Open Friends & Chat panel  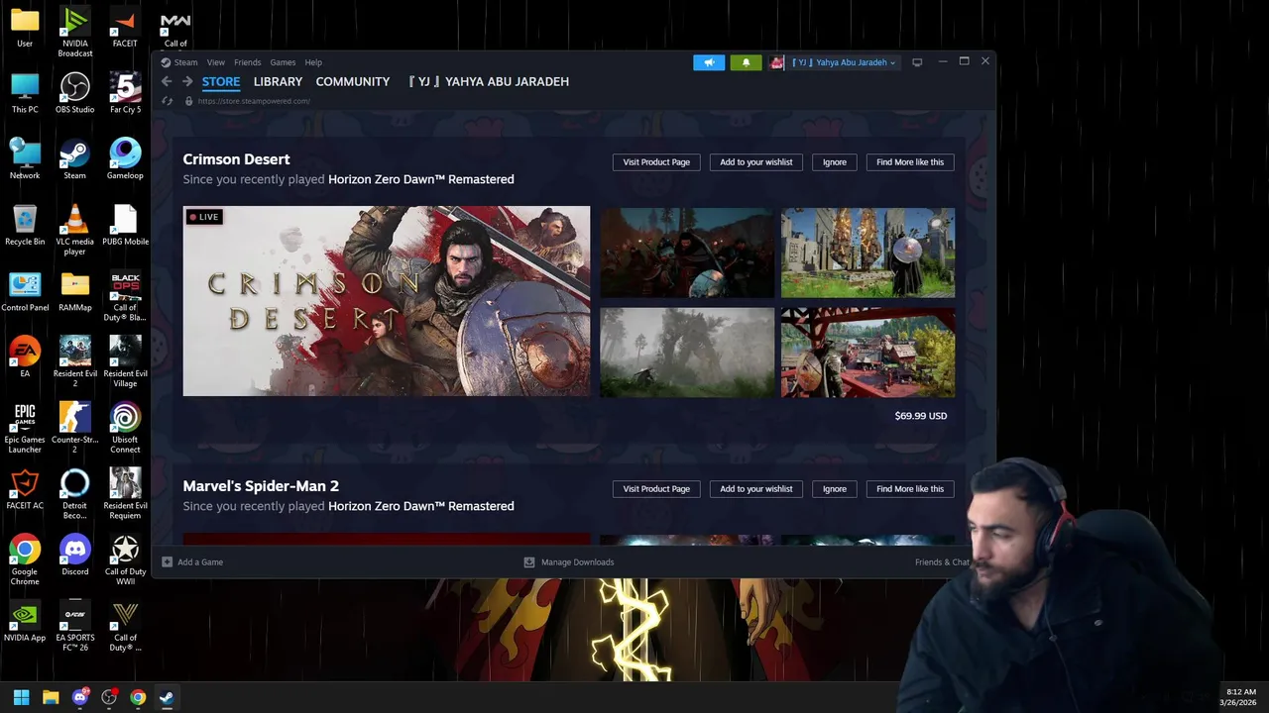click(x=942, y=561)
